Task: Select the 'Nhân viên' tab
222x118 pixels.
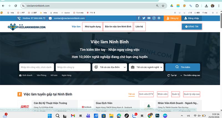Action: pos(163,94)
